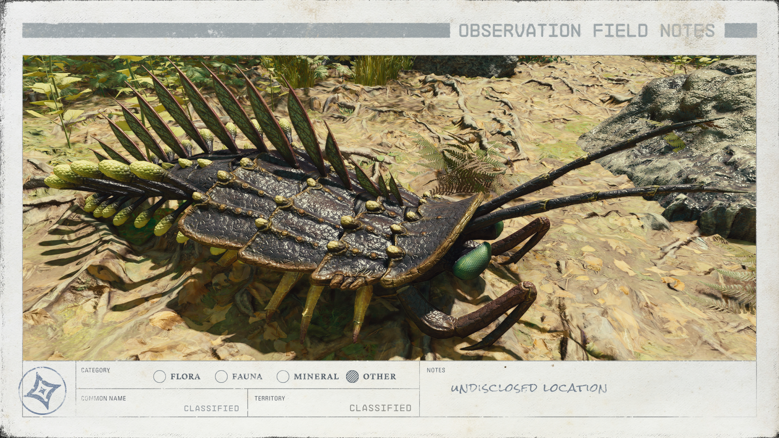Click the Constellation star emblem icon
This screenshot has height=438, width=779.
[x=42, y=391]
